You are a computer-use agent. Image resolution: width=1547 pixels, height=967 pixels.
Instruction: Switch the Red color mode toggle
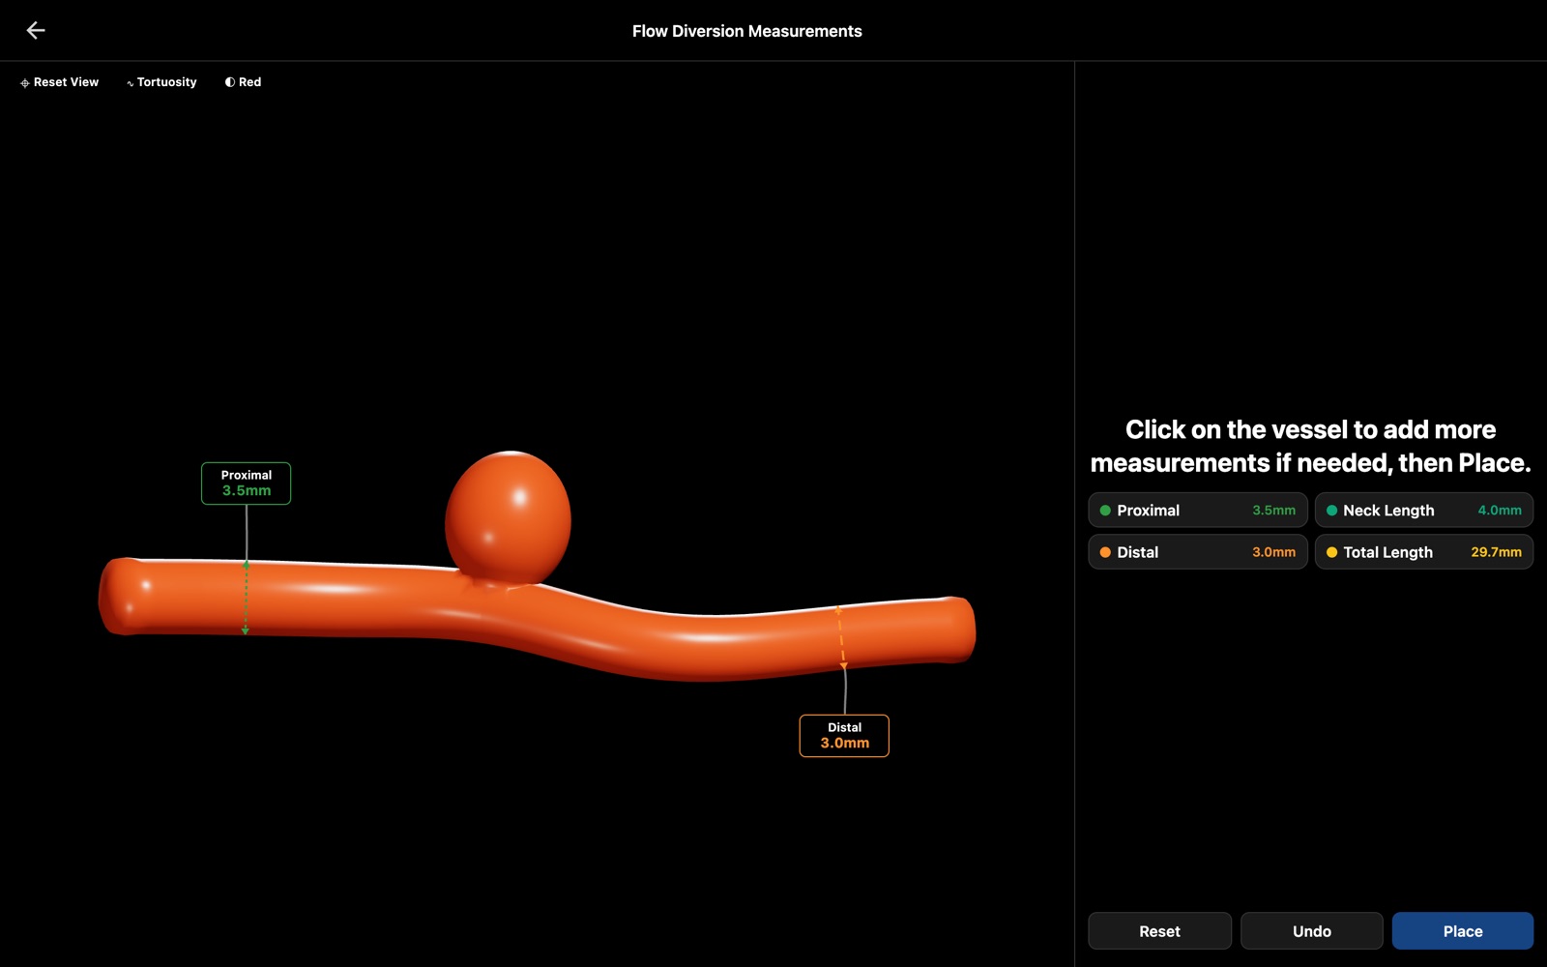click(243, 82)
